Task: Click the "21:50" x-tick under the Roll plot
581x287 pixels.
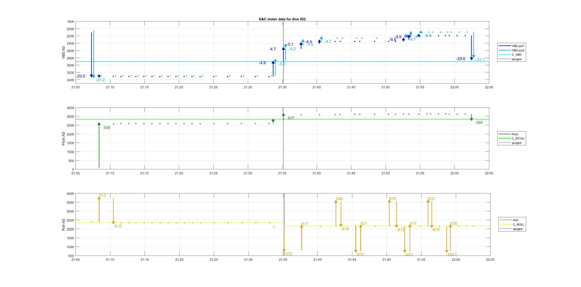Action: coord(386,260)
